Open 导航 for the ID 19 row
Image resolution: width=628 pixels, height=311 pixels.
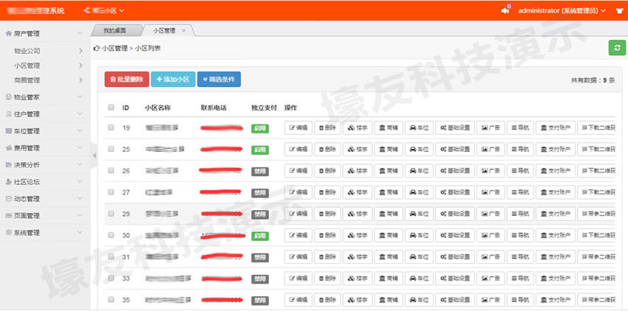[520, 128]
